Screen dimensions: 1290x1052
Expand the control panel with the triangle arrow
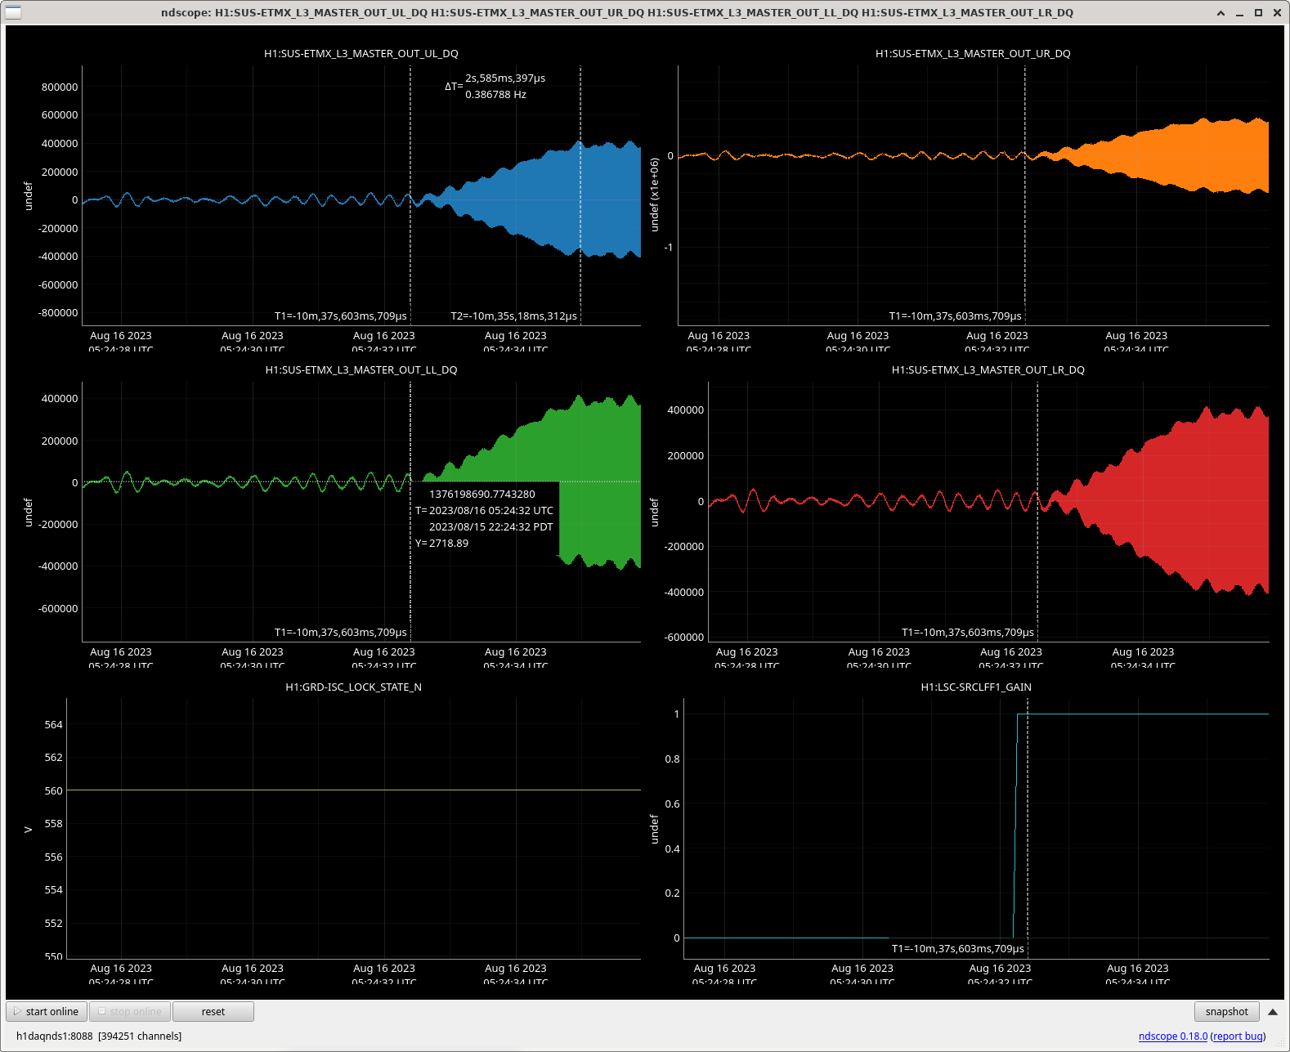point(1273,1012)
